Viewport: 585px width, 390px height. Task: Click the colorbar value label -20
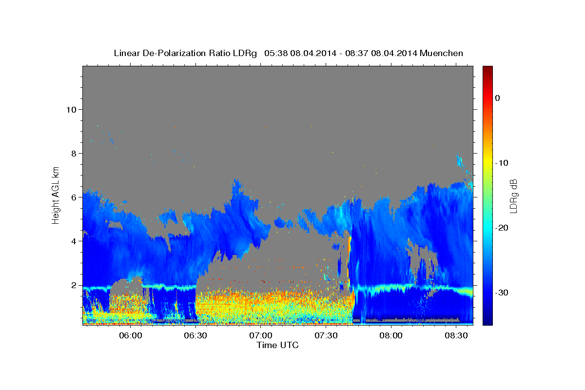[502, 228]
